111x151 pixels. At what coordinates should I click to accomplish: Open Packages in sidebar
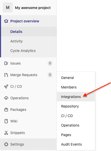[18, 110]
